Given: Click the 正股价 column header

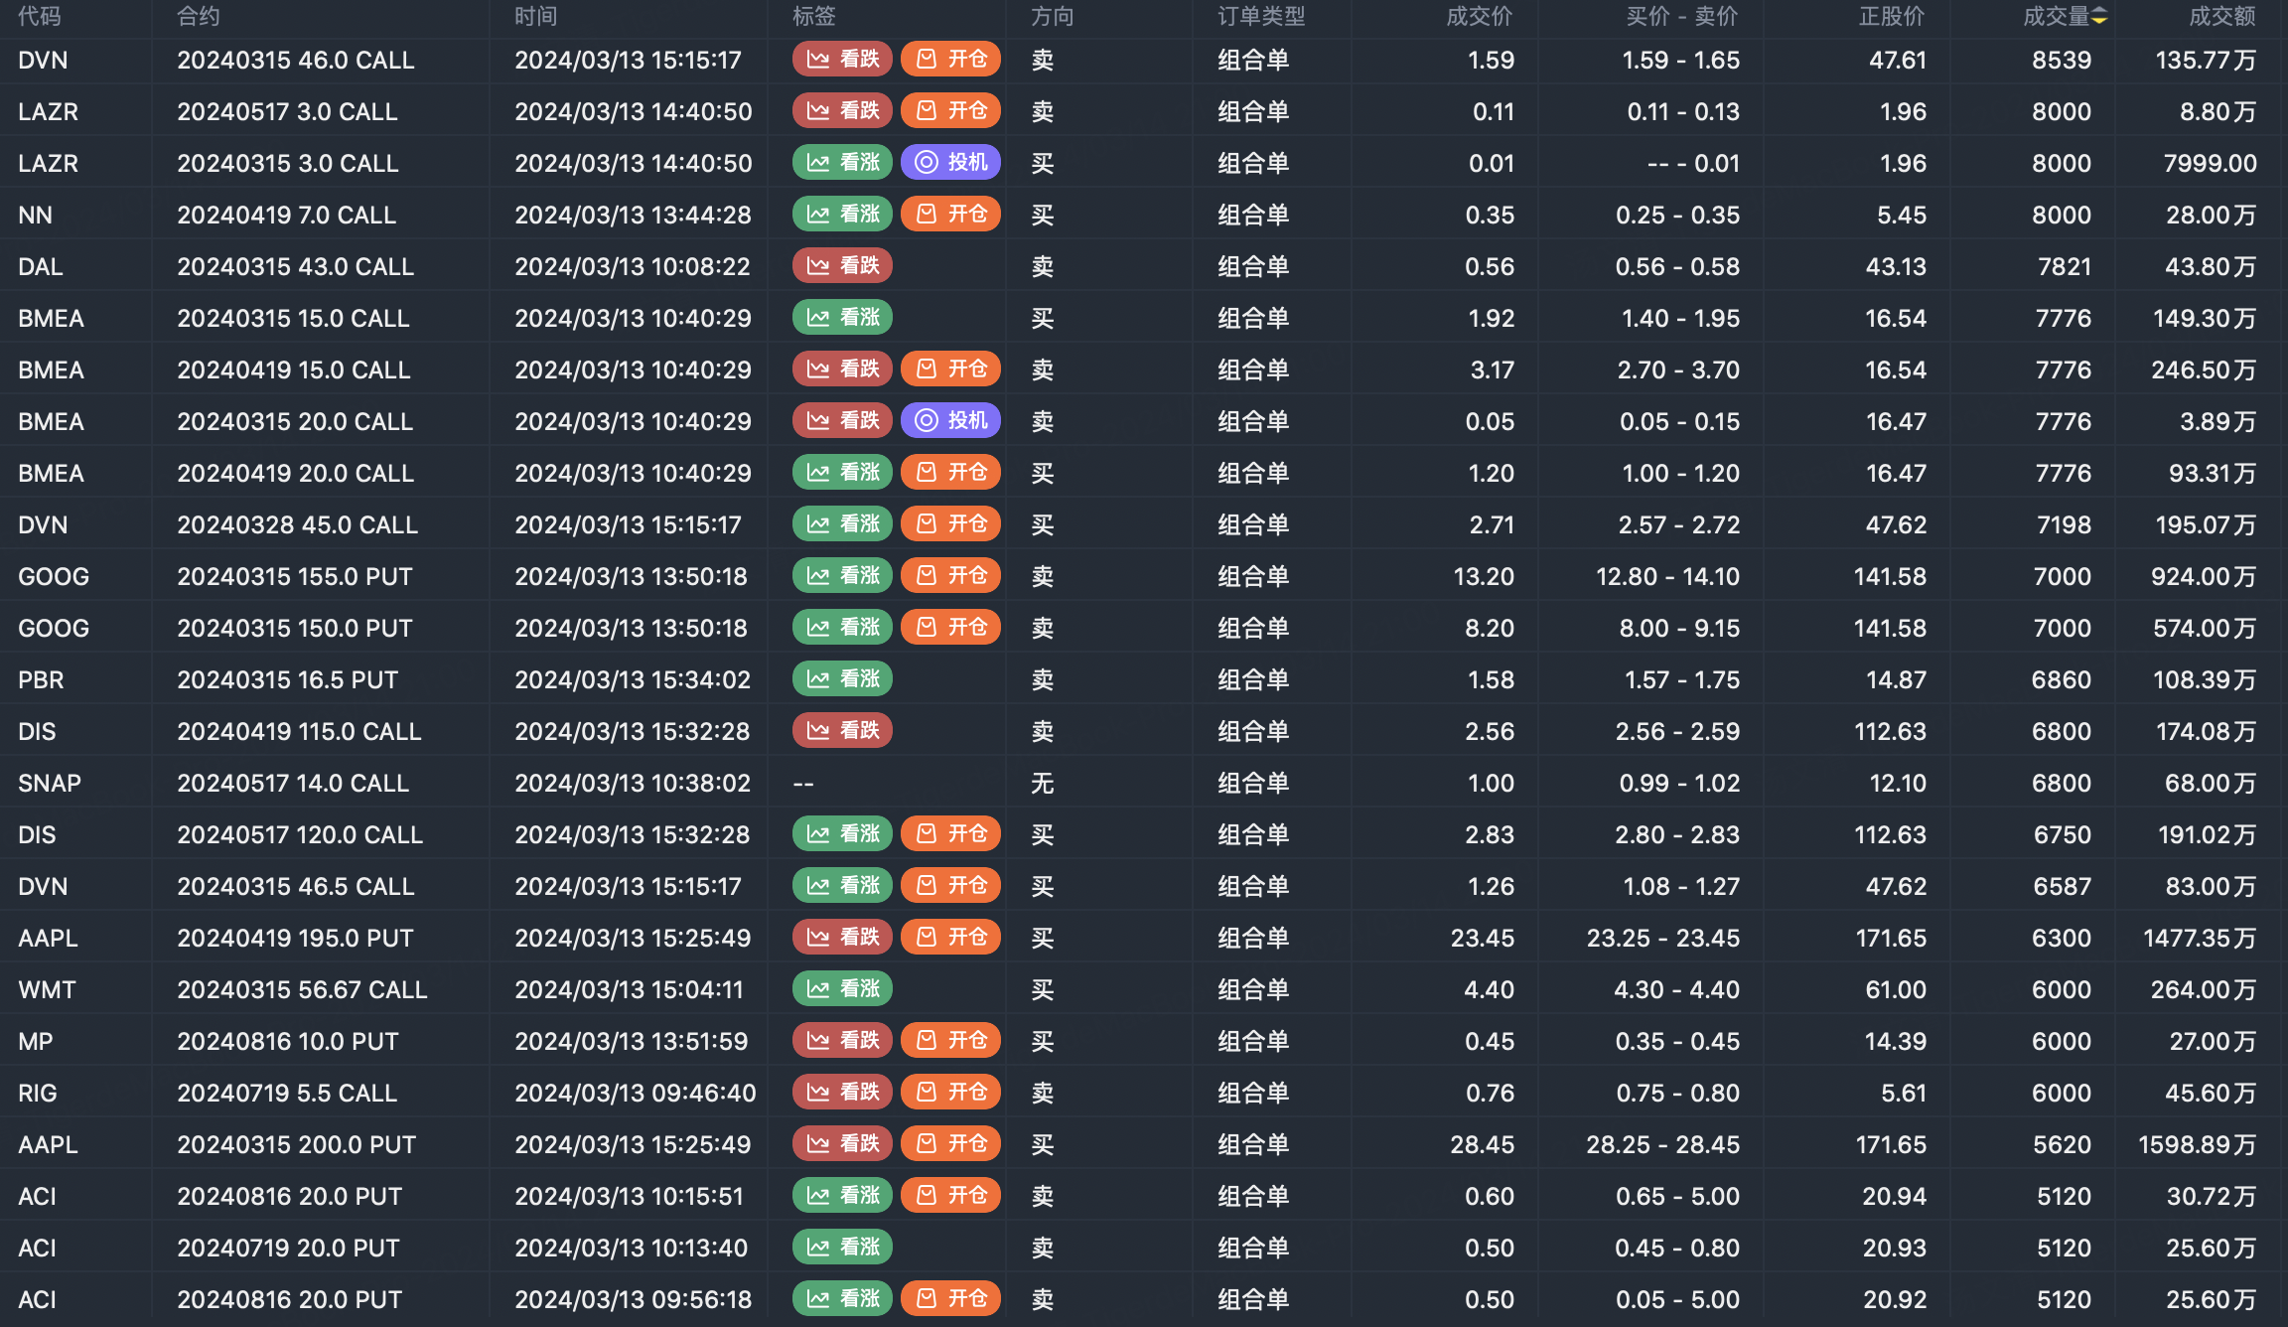Looking at the screenshot, I should [1892, 17].
